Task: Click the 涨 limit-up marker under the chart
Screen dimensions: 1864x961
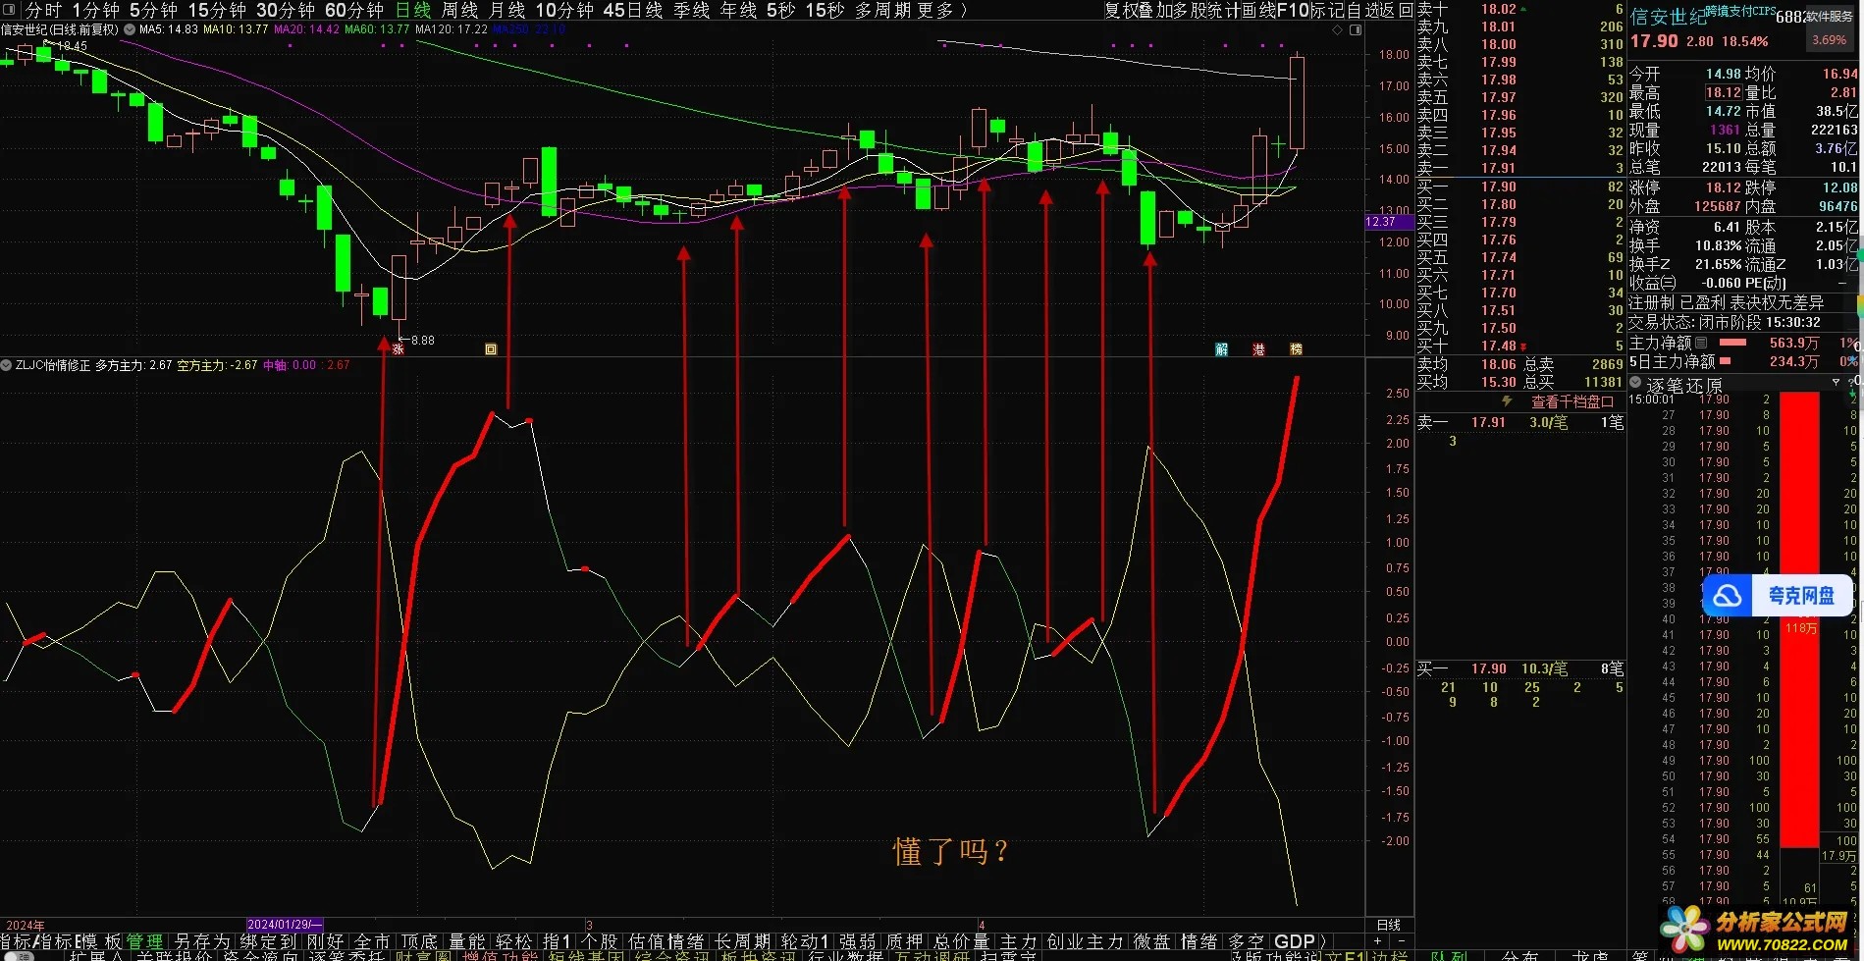Action: pyautogui.click(x=398, y=349)
